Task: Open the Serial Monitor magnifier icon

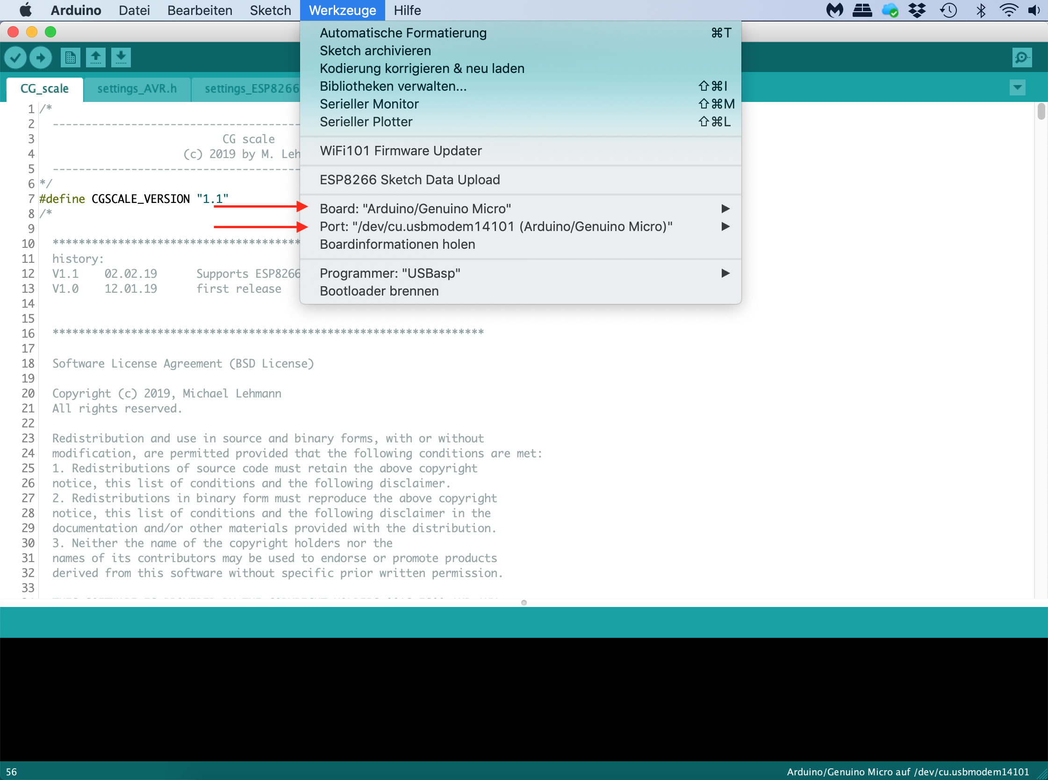Action: (1021, 58)
